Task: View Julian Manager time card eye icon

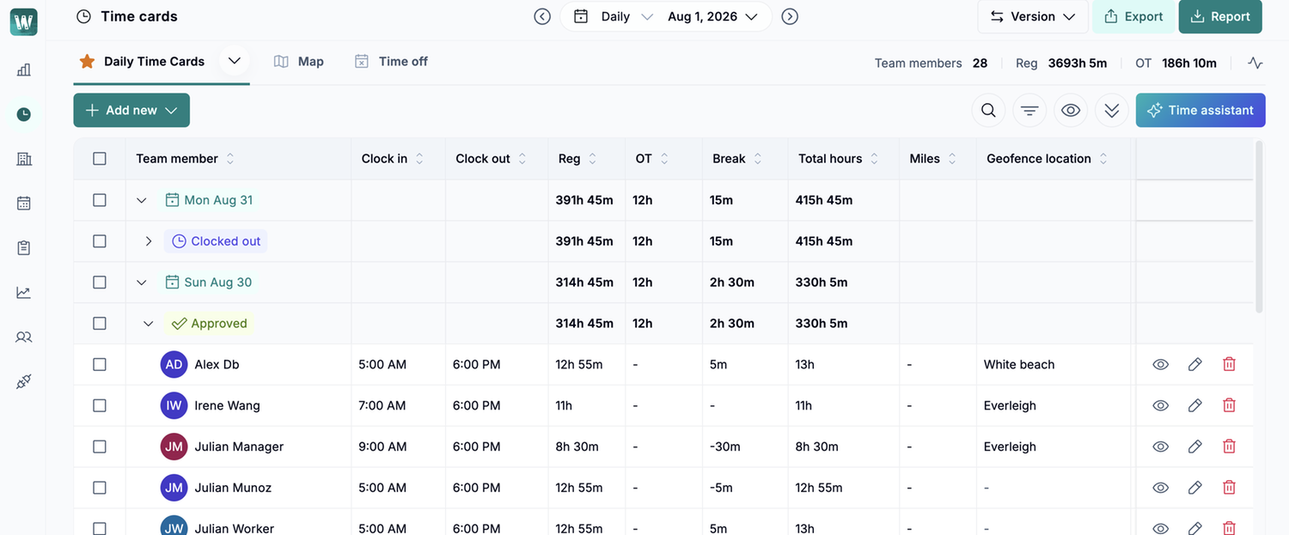Action: coord(1160,447)
